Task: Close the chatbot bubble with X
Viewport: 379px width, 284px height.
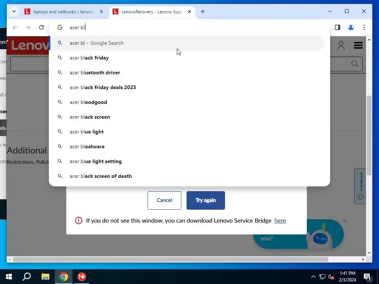Action: pos(345,221)
